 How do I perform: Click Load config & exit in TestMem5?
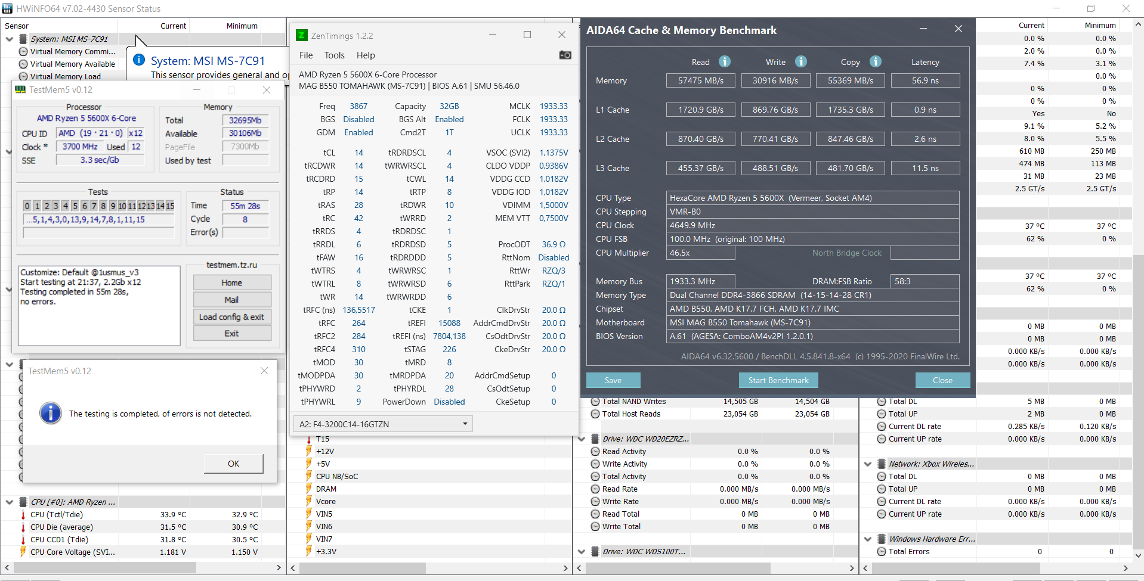tap(232, 316)
